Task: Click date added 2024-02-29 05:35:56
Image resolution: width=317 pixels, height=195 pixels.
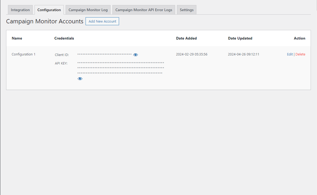Action: (192, 54)
